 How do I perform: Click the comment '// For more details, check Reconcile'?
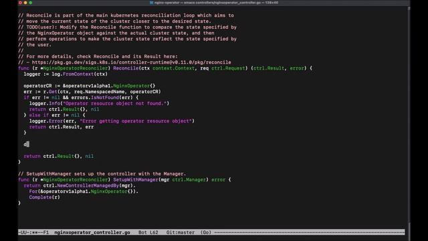[98, 56]
